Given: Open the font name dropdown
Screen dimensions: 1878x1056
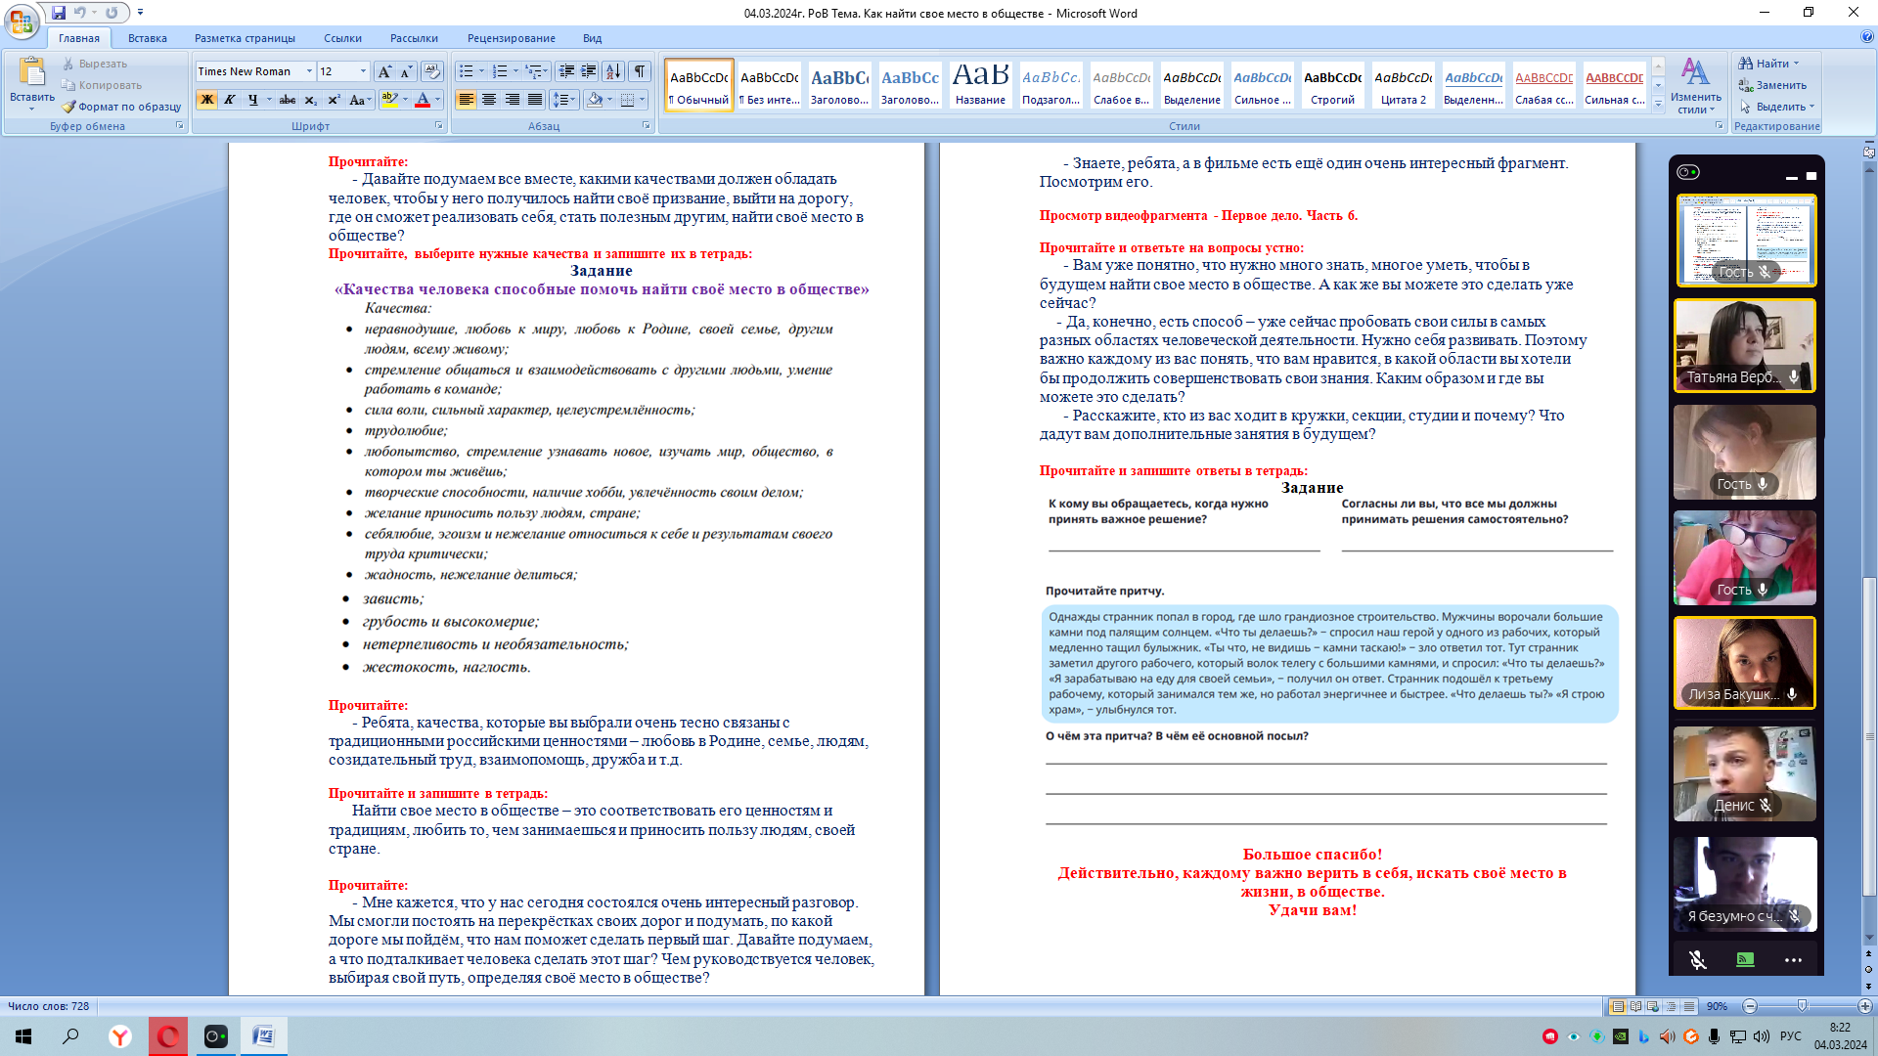Looking at the screenshot, I should (x=309, y=71).
